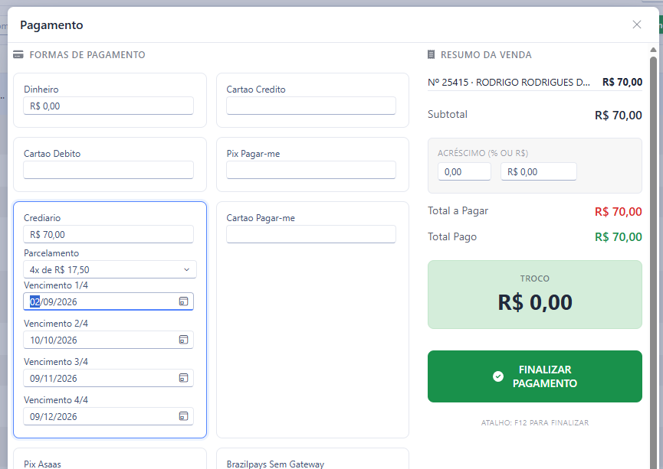Focus the Dinheiro amount field
Viewport: 663px width, 469px height.
tap(108, 106)
